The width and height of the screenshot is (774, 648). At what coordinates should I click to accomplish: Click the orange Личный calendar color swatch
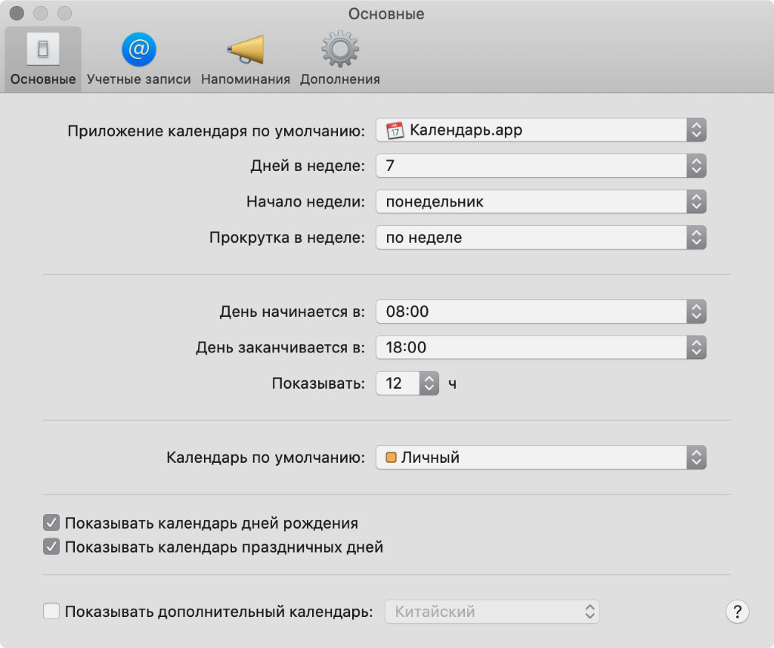[x=391, y=457]
